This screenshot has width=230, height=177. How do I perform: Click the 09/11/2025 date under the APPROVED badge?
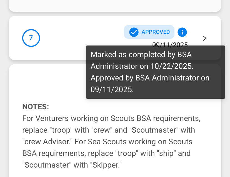click(x=170, y=45)
